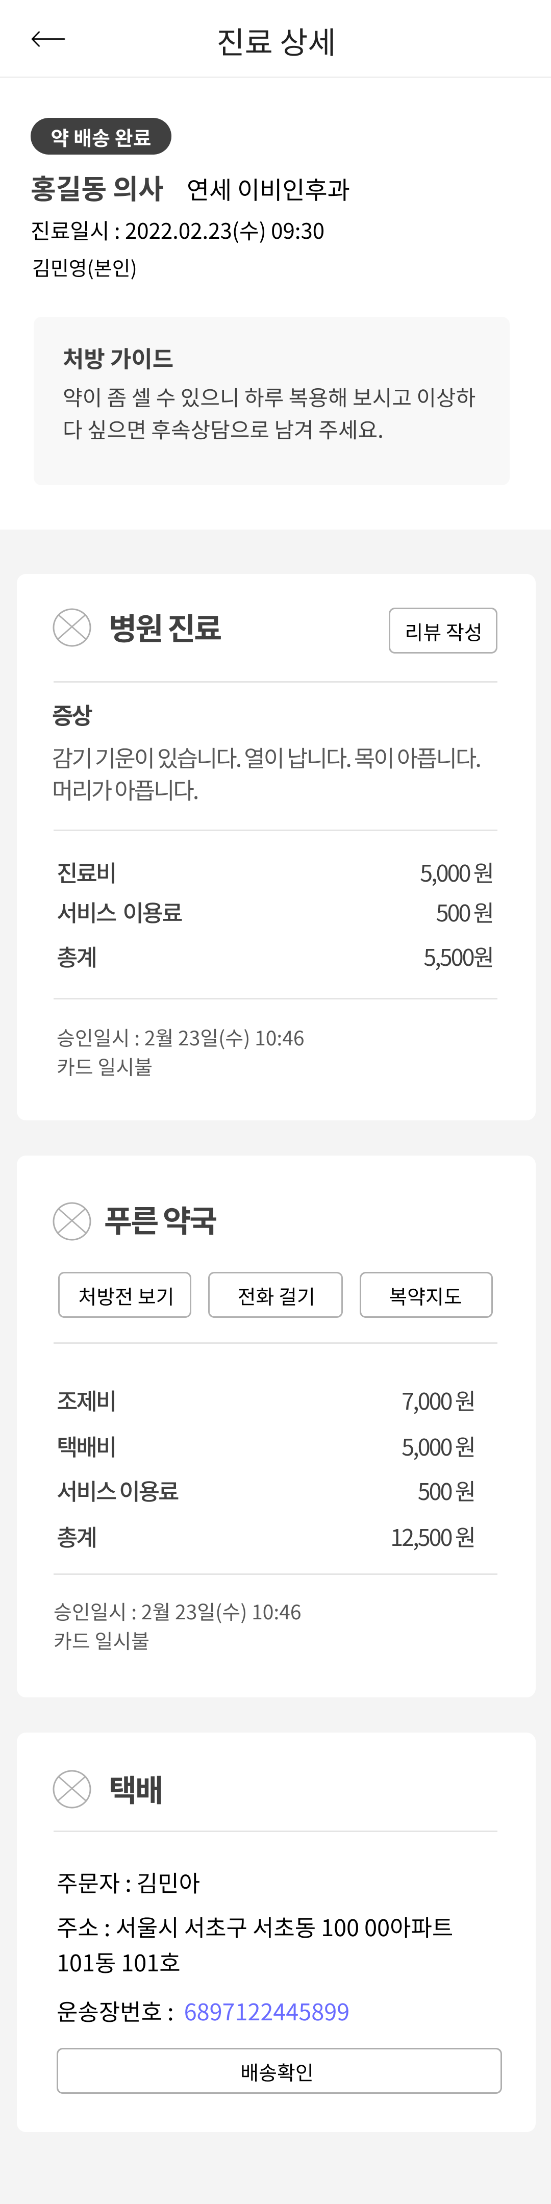The height and width of the screenshot is (2204, 551).
Task: Click the back arrow to return
Action: [49, 38]
